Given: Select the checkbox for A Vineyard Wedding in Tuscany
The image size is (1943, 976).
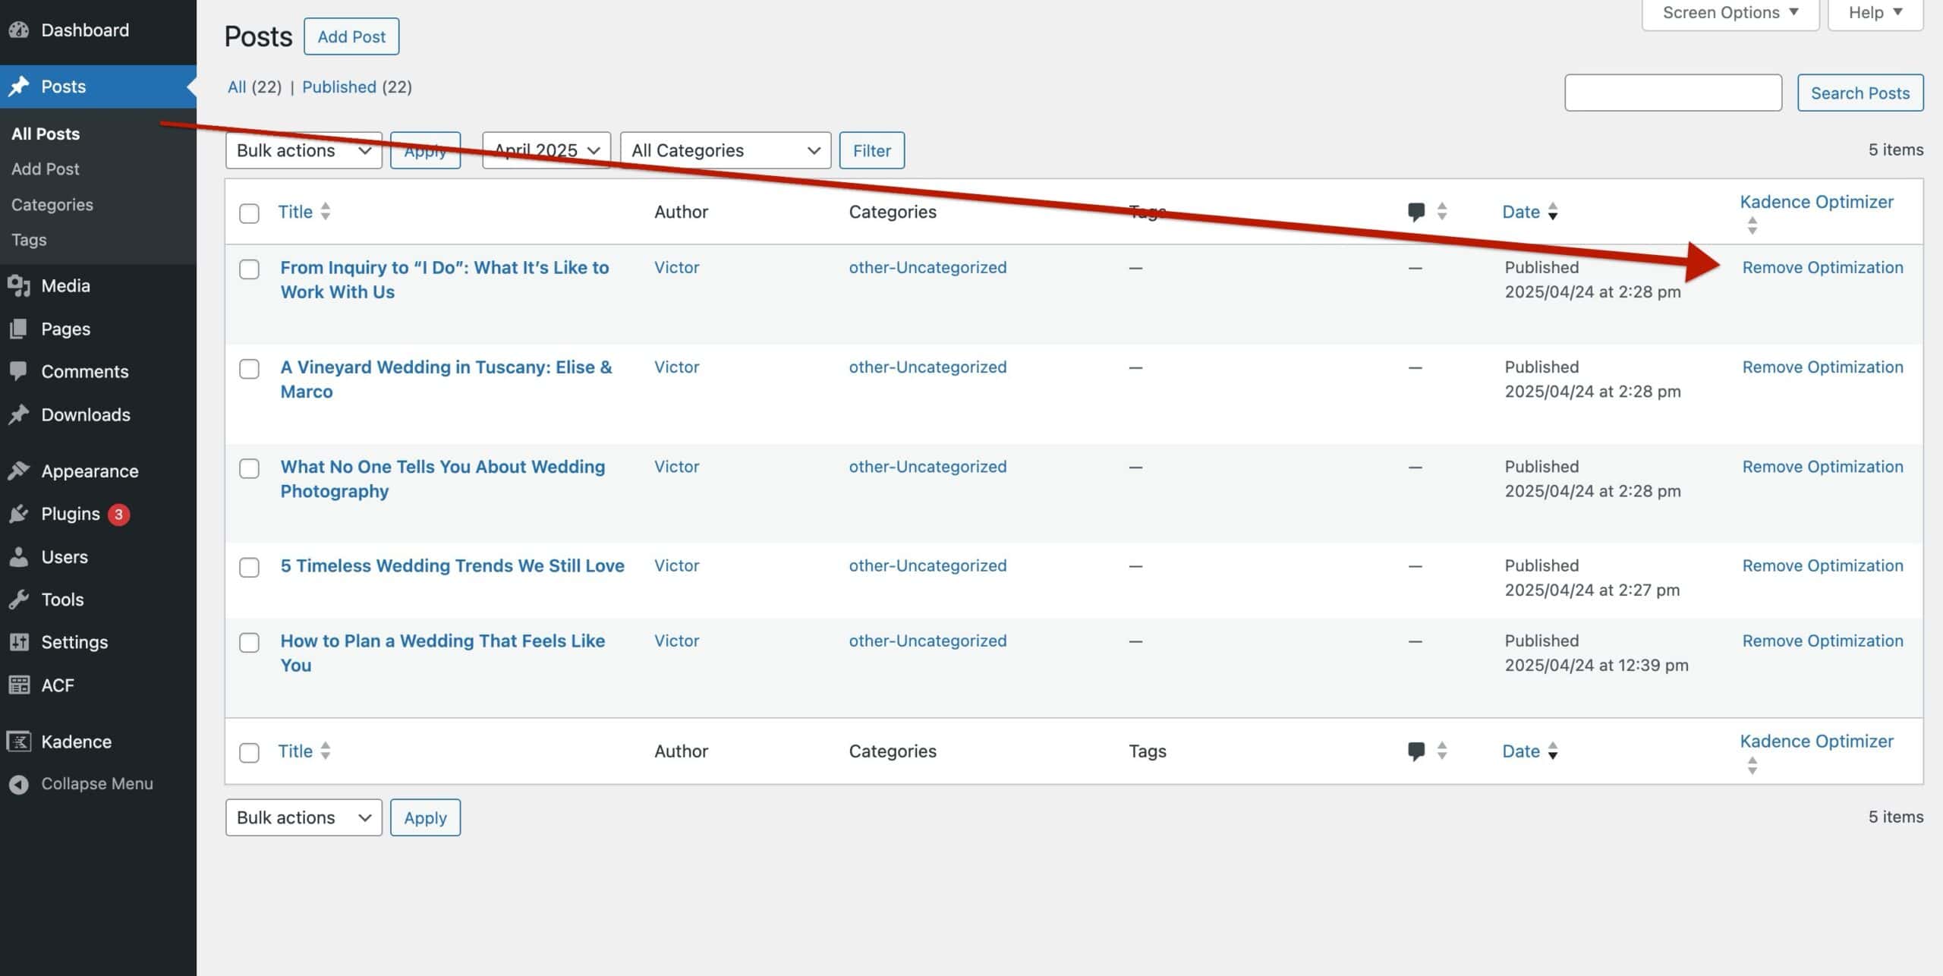Looking at the screenshot, I should tap(249, 369).
